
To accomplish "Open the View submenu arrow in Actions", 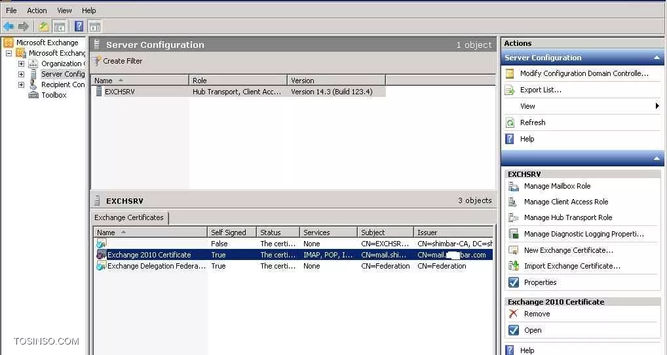I will (x=657, y=106).
